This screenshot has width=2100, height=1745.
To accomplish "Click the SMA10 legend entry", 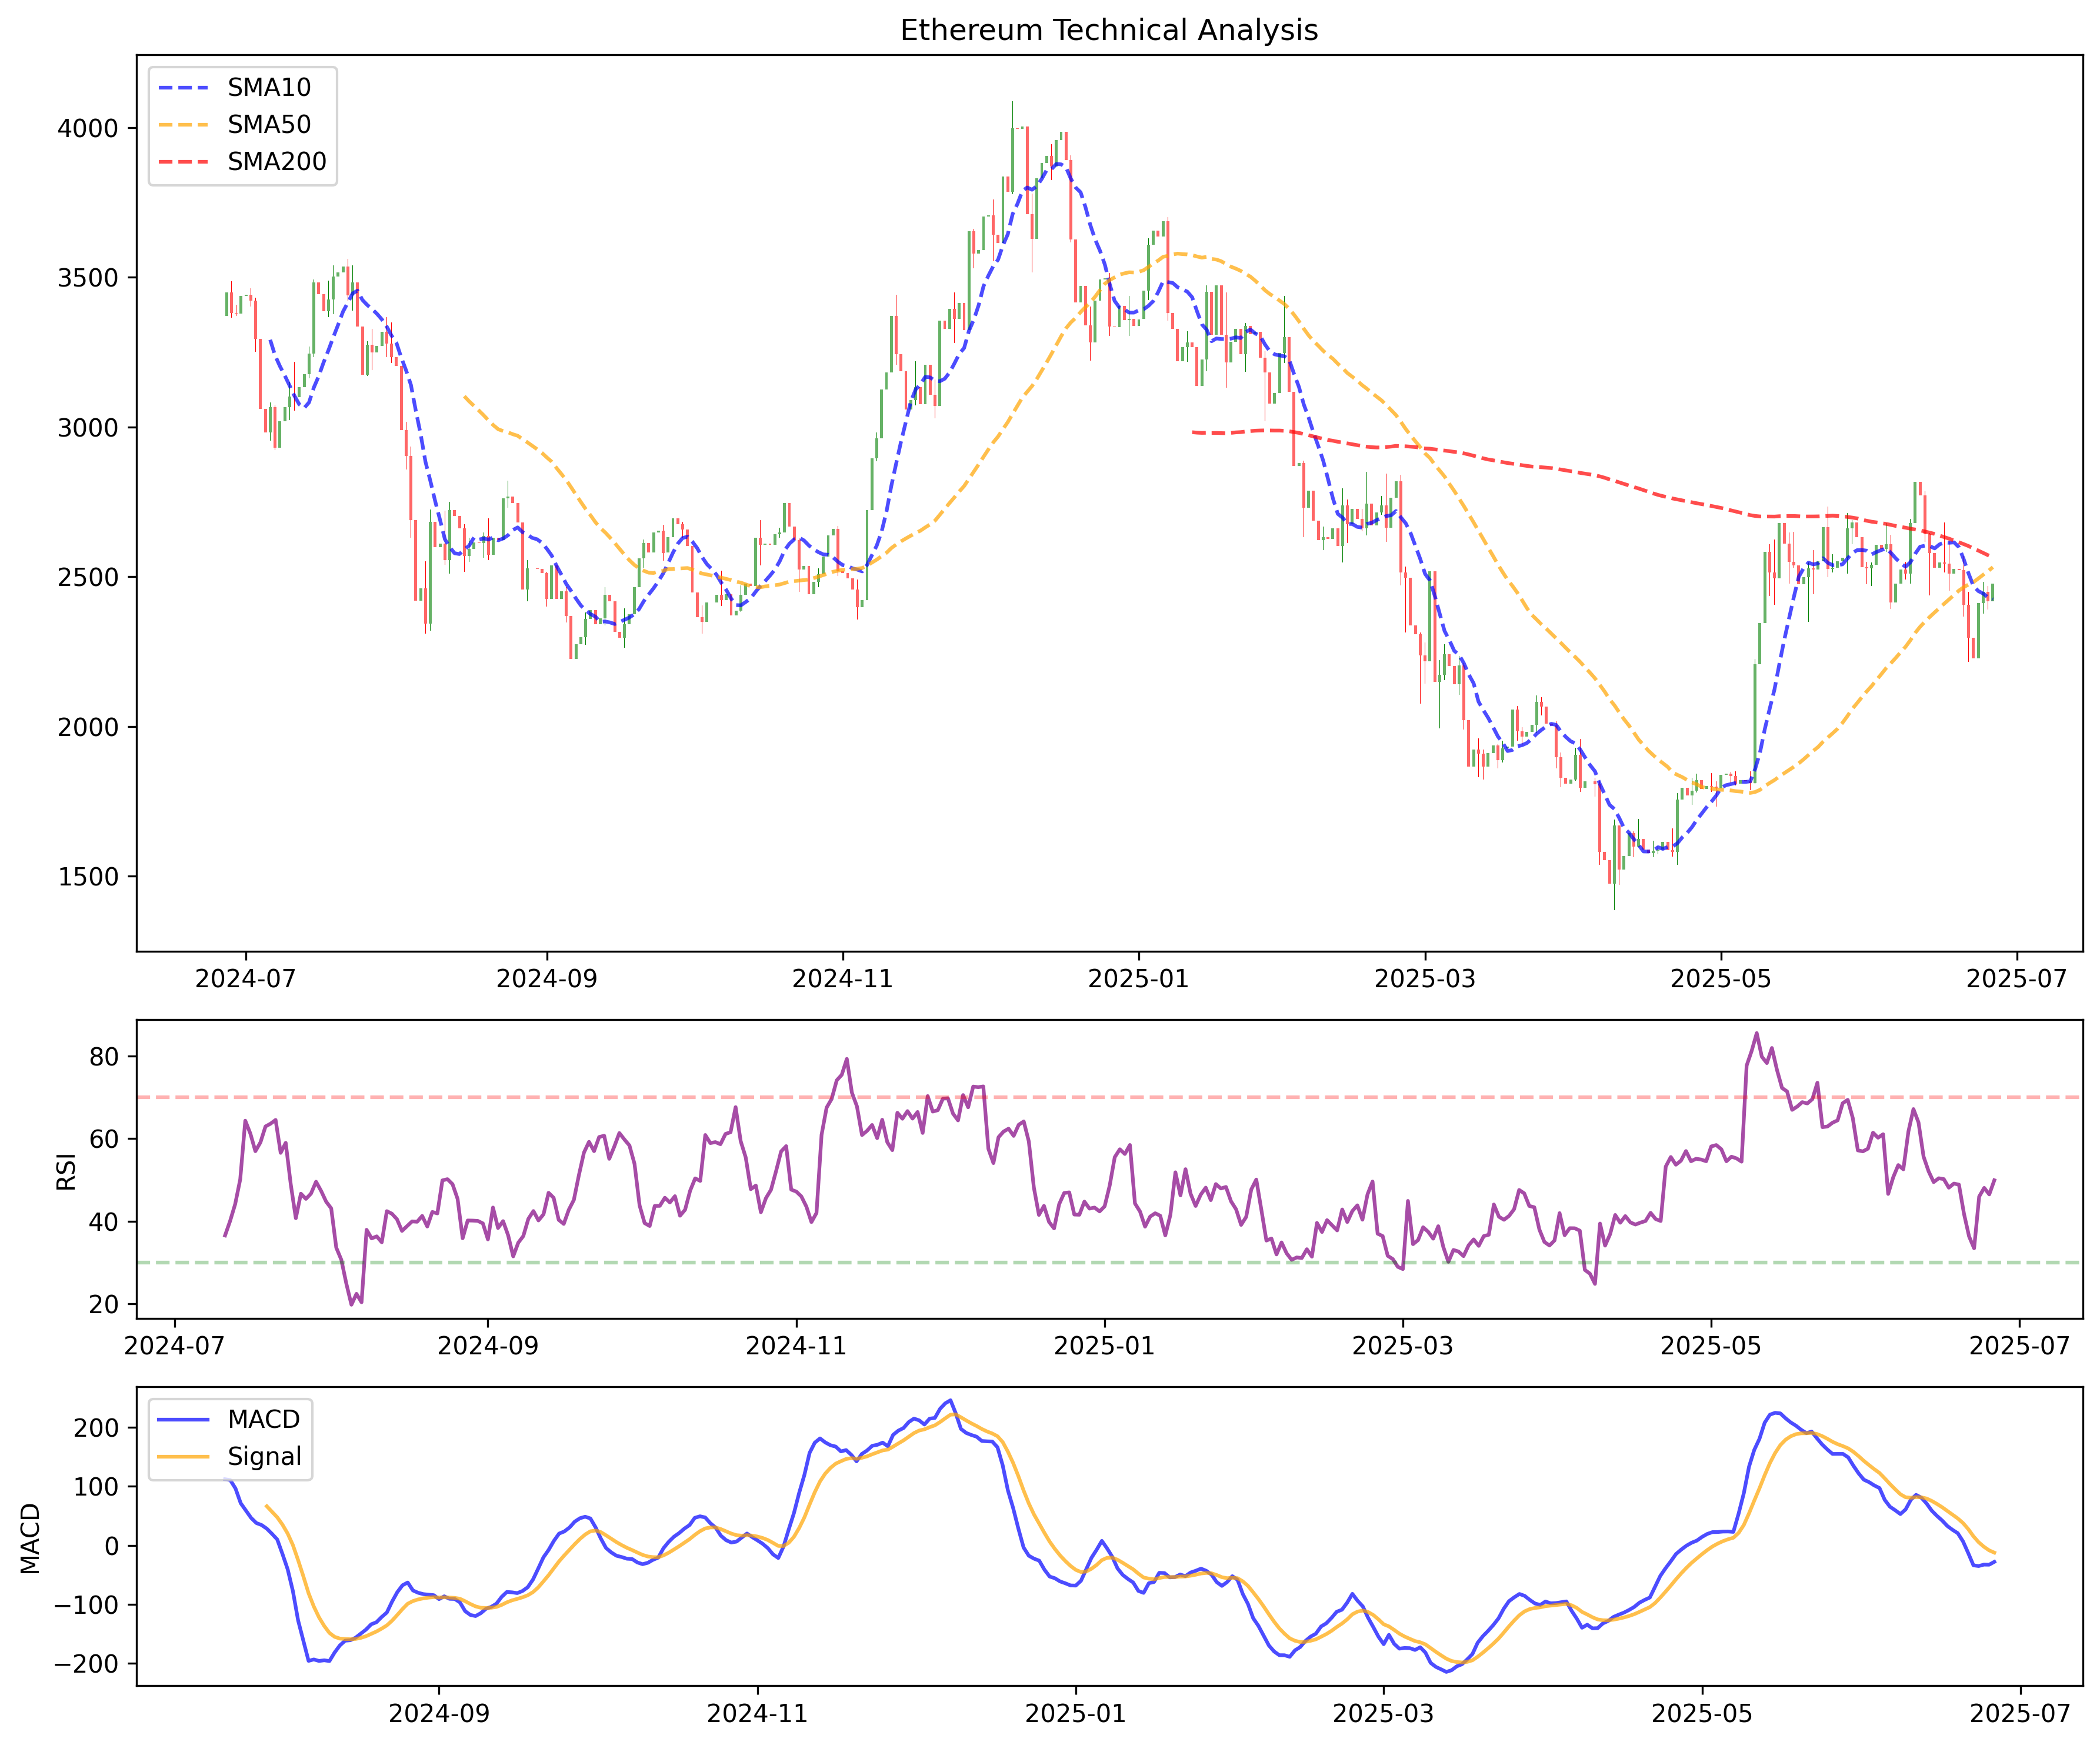I will tap(268, 88).
